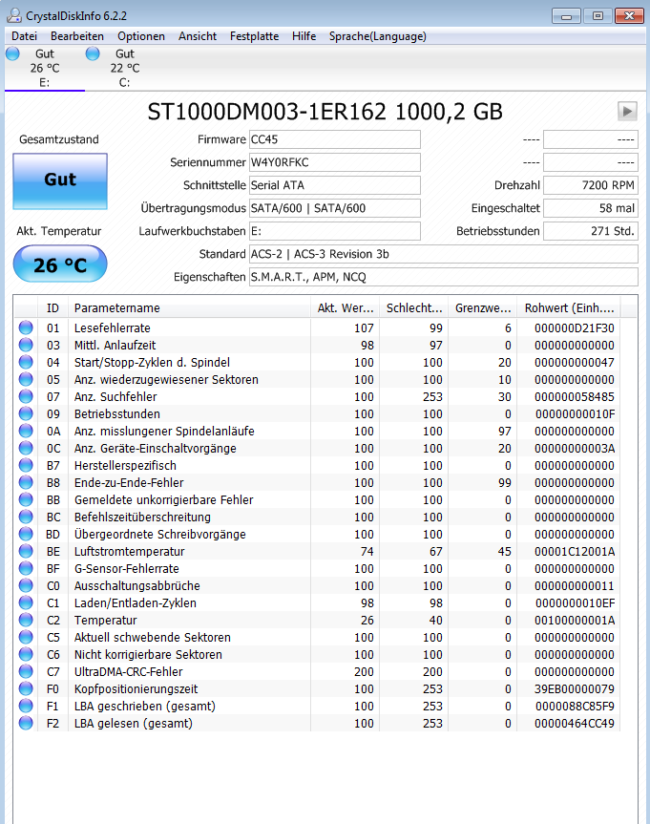Click the blue status orb for drive C:
The image size is (650, 824).
[x=93, y=53]
